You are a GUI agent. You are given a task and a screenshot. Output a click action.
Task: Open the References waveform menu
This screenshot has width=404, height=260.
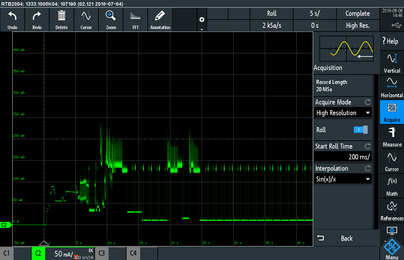[392, 211]
